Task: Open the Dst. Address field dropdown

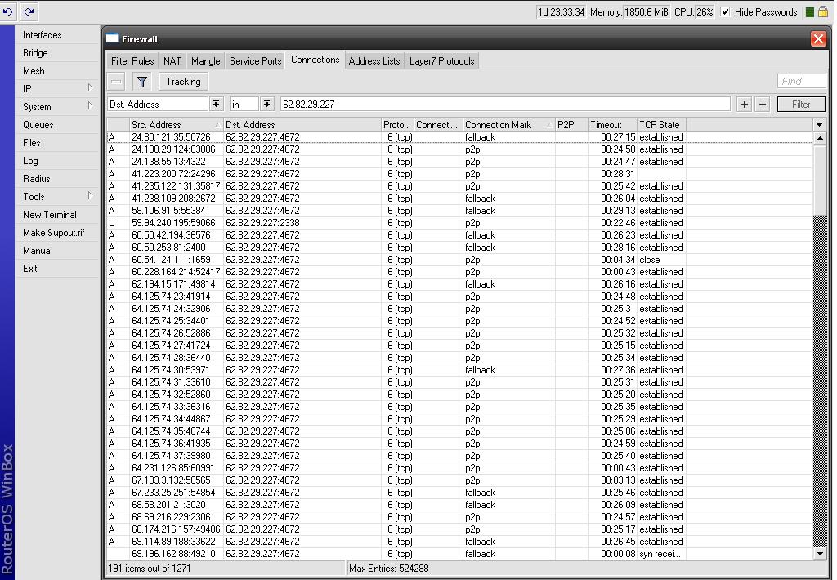Action: point(216,104)
